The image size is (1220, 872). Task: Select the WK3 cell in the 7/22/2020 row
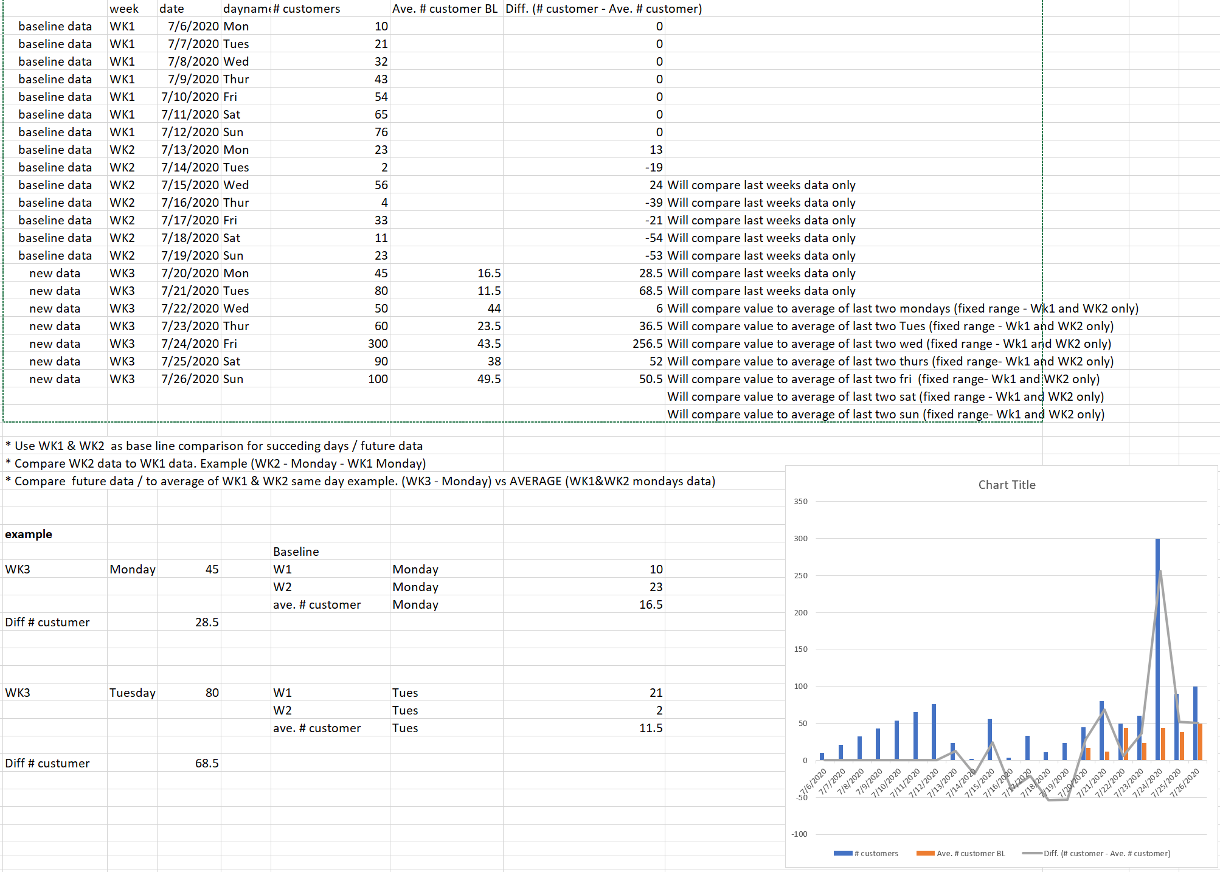pyautogui.click(x=132, y=308)
